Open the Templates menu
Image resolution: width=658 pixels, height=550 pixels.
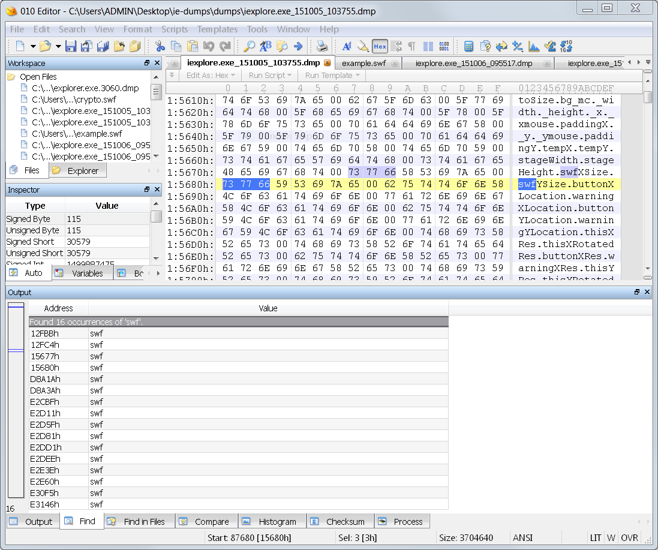point(217,29)
